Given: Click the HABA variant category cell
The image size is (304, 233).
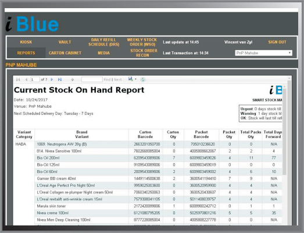Looking at the screenshot, I should point(21,144).
